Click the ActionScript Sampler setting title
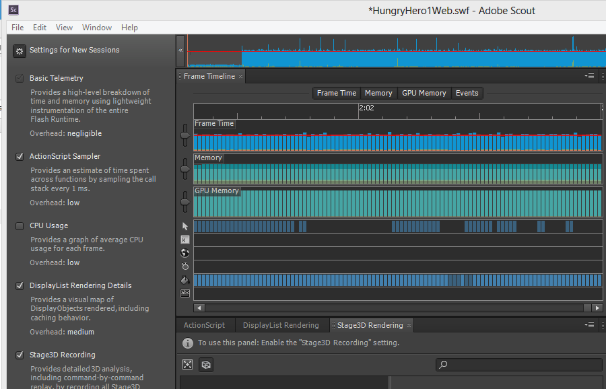 click(x=65, y=156)
